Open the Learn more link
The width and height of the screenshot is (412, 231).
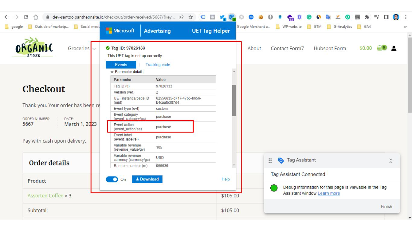pyautogui.click(x=329, y=193)
